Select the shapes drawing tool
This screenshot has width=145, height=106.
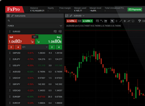pos(133,21)
